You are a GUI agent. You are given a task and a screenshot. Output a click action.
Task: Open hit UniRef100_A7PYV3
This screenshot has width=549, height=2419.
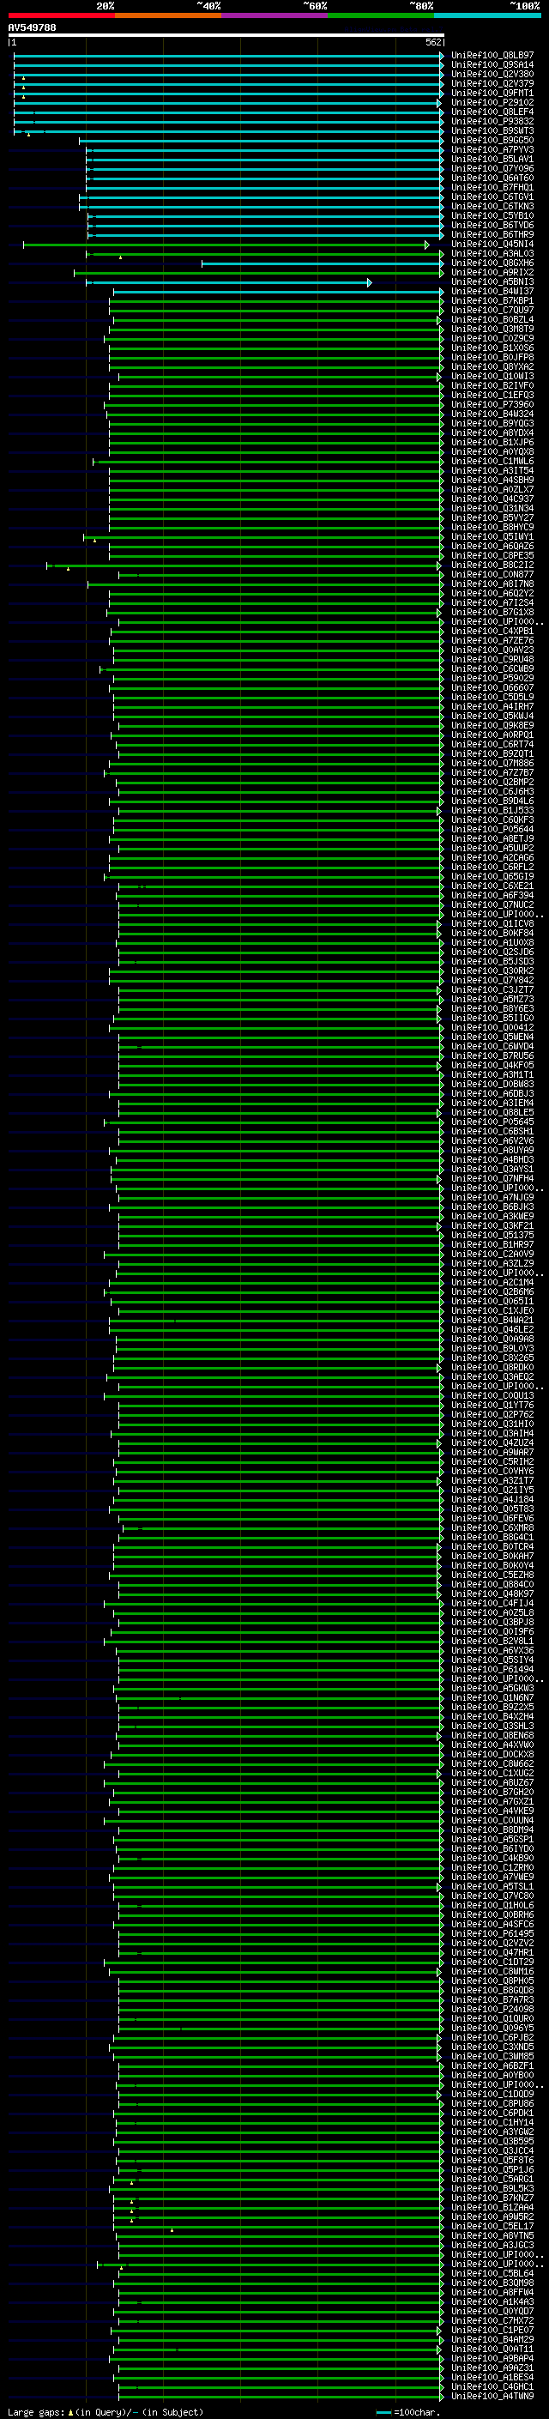492,149
